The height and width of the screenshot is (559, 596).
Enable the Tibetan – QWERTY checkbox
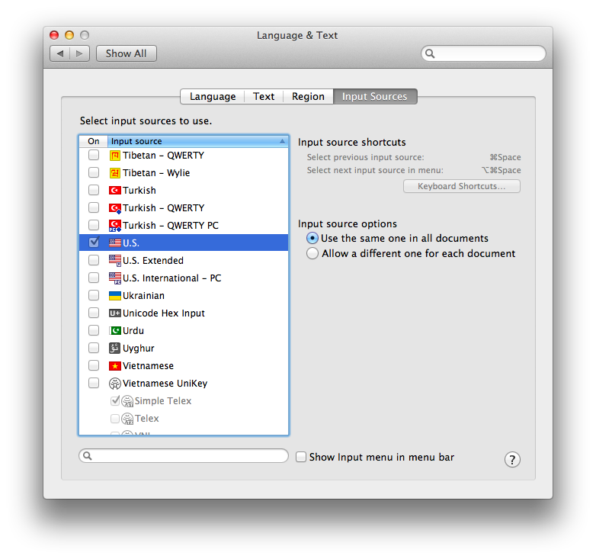[94, 155]
